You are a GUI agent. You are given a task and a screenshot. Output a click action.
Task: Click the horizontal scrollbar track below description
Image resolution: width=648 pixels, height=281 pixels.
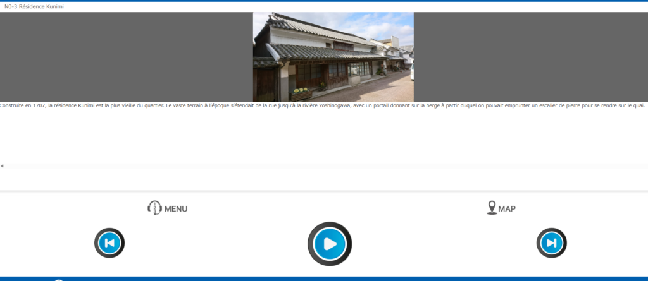click(x=316, y=166)
